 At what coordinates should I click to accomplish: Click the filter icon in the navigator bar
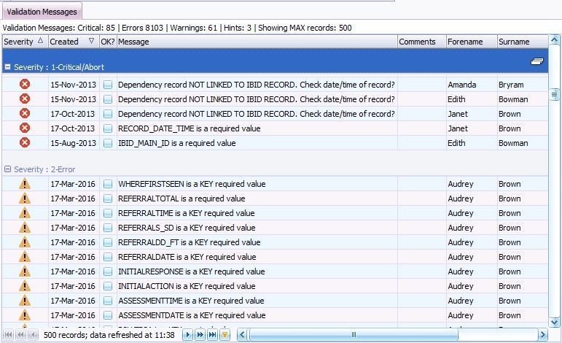click(x=225, y=335)
